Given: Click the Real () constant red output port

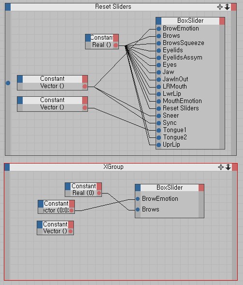Looking at the screenshot, I should pos(115,45).
